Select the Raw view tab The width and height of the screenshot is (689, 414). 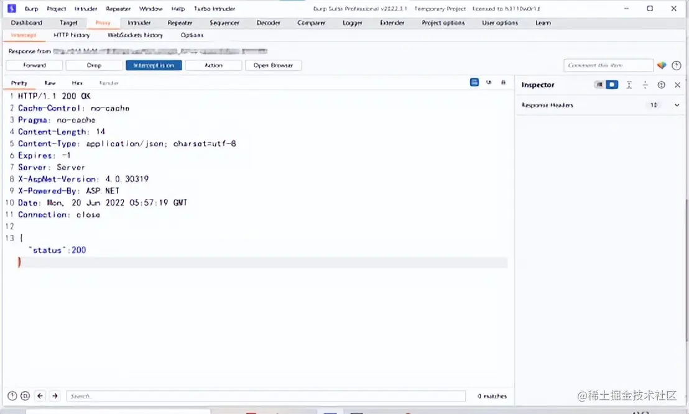(50, 83)
